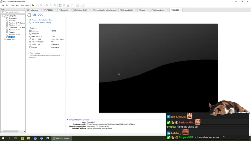This screenshot has width=251, height=141.
Task: Select CuteVM in the library tree
Action: pos(11,32)
